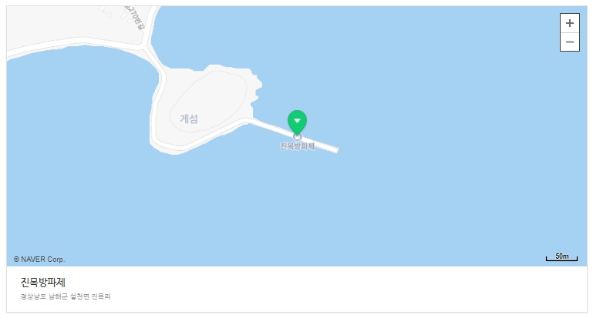Click the 270번길 road name label
This screenshot has height=318, width=593.
pos(136,18)
